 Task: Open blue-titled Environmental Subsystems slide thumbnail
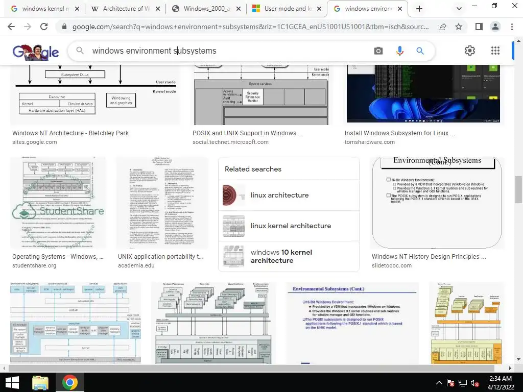352,323
